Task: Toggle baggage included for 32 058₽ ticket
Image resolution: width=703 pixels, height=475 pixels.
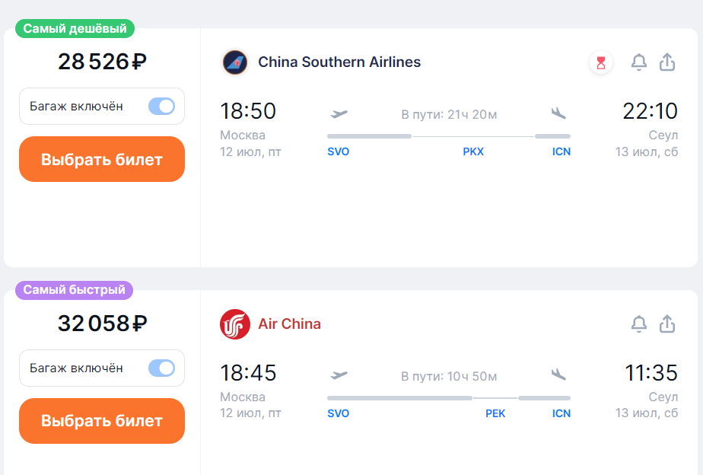Action: pos(161,368)
